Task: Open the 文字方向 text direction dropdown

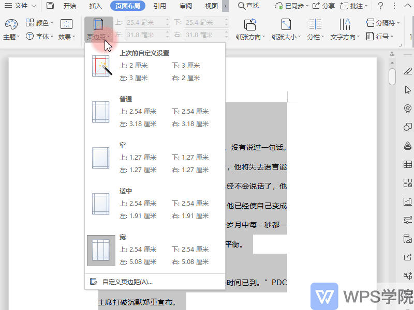Action: pyautogui.click(x=345, y=29)
